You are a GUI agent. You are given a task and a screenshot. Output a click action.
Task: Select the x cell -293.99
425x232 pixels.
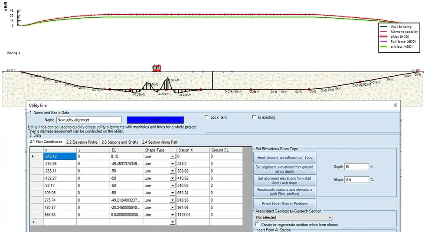(60, 164)
